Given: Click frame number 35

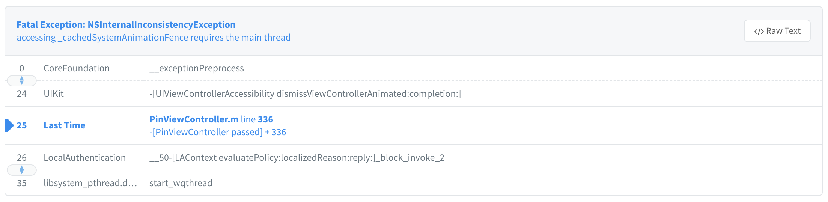Looking at the screenshot, I should click(x=22, y=183).
